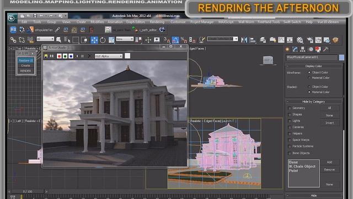Switch to the Hierarchy command panel icon
Viewport: 353px width, 199px height.
tap(303, 49)
